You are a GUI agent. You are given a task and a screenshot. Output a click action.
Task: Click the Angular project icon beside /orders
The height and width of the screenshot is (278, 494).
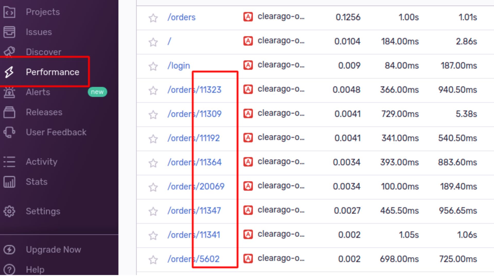(x=248, y=17)
